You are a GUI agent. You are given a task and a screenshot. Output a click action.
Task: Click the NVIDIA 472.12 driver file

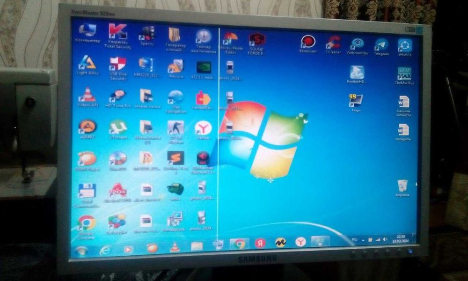pyautogui.click(x=203, y=70)
